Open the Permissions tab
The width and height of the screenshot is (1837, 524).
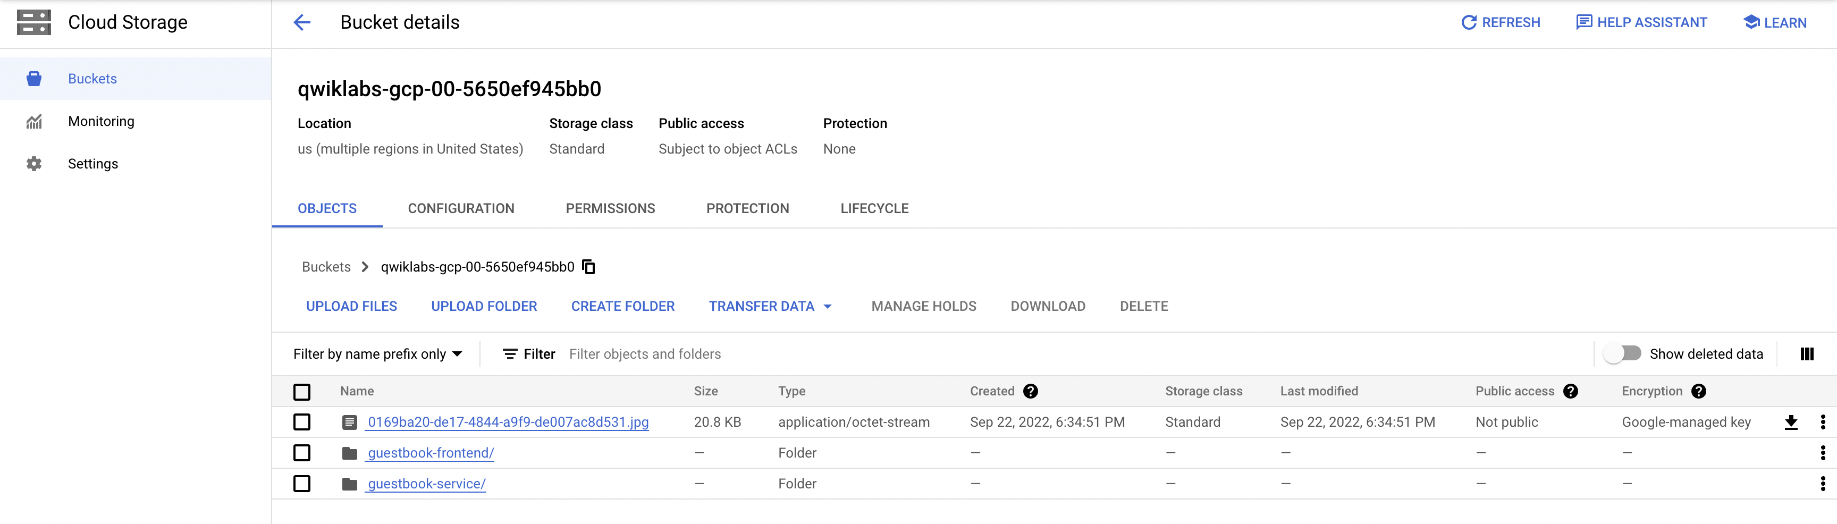[x=610, y=209]
